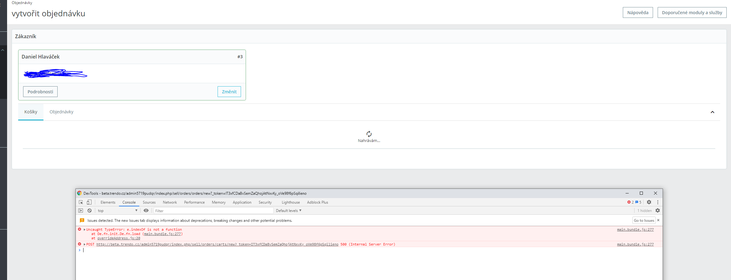The height and width of the screenshot is (280, 731).
Task: Switch to the Elements tab
Action: (108, 202)
